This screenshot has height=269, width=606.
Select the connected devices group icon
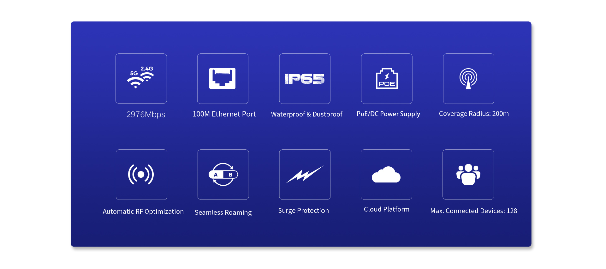pos(468,174)
